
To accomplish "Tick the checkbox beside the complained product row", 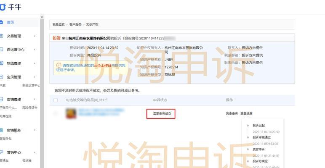I will [x=56, y=113].
